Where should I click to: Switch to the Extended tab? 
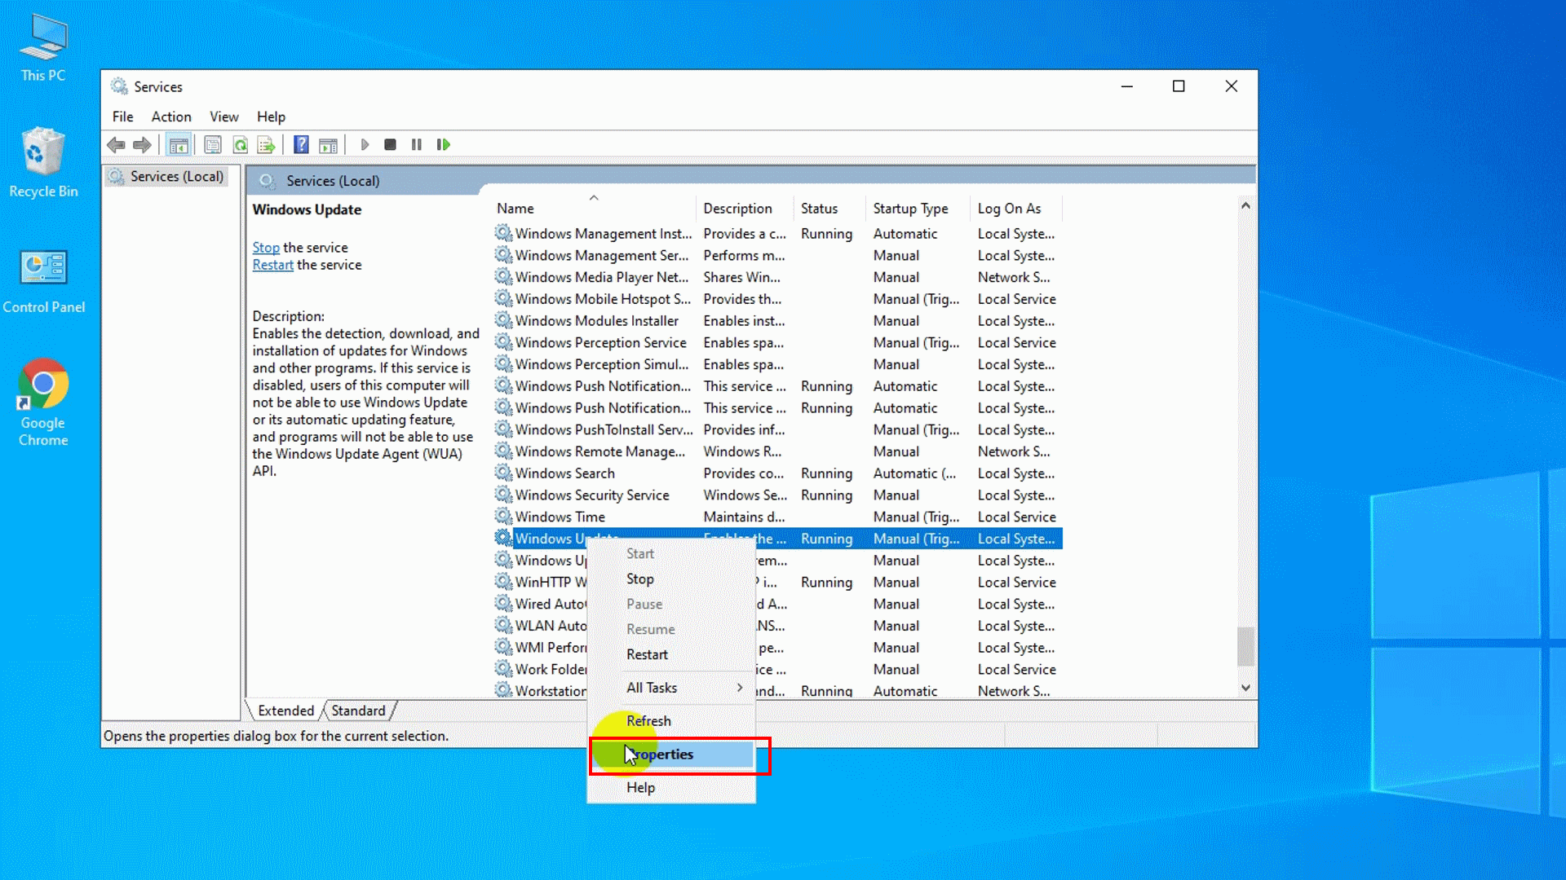pyautogui.click(x=285, y=711)
